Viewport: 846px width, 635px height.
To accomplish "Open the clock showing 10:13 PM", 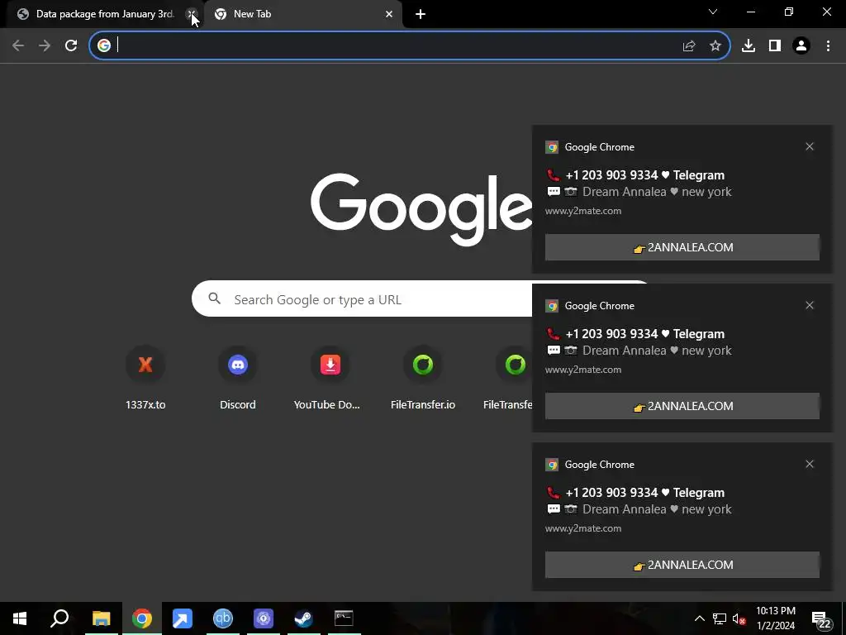I will click(775, 618).
